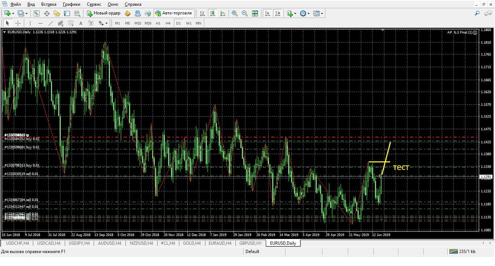Image resolution: width=495 pixels, height=266 pixels.
Task: Switch chart to candlesticks type
Action: point(213,13)
